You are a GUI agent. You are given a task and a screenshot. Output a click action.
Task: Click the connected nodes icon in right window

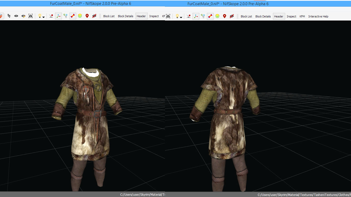coord(203,16)
